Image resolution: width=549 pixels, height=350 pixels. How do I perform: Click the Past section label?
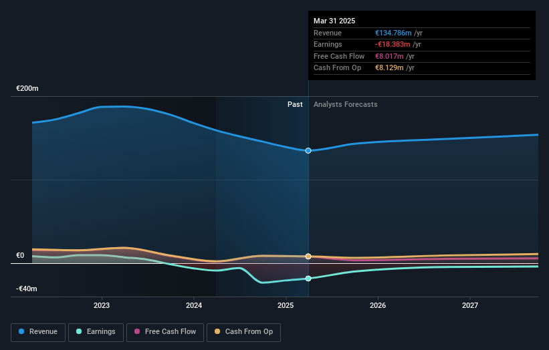click(x=295, y=105)
